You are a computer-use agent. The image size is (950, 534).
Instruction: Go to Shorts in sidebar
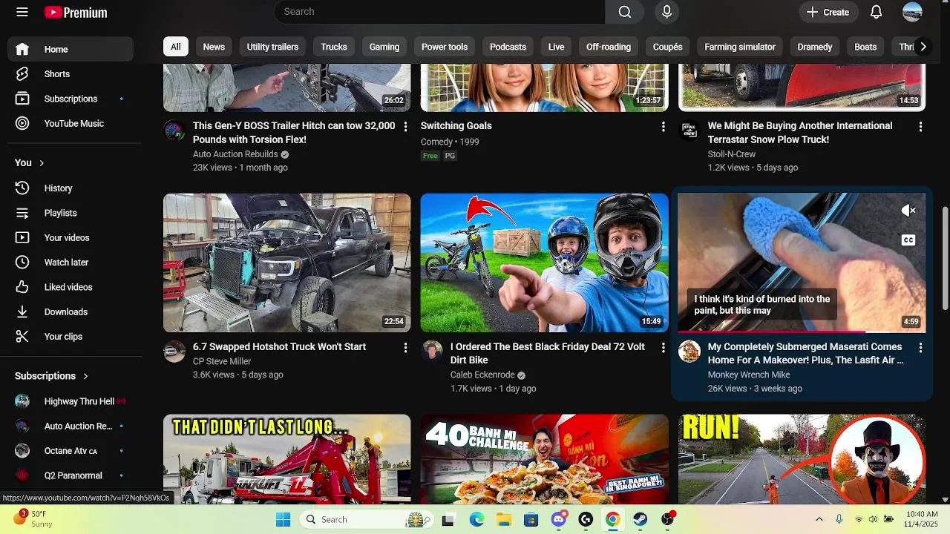pyautogui.click(x=71, y=74)
